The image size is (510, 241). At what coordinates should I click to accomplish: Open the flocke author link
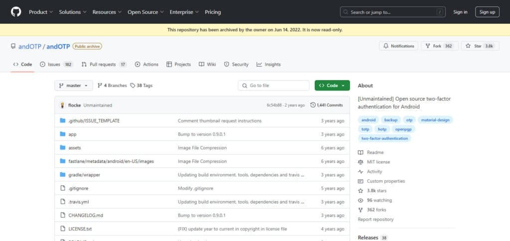pyautogui.click(x=75, y=106)
